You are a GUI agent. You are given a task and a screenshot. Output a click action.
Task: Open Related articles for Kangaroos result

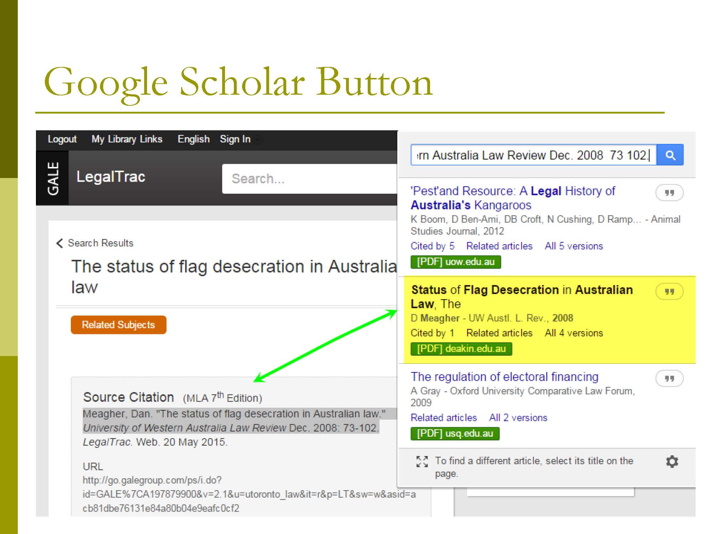pyautogui.click(x=499, y=246)
